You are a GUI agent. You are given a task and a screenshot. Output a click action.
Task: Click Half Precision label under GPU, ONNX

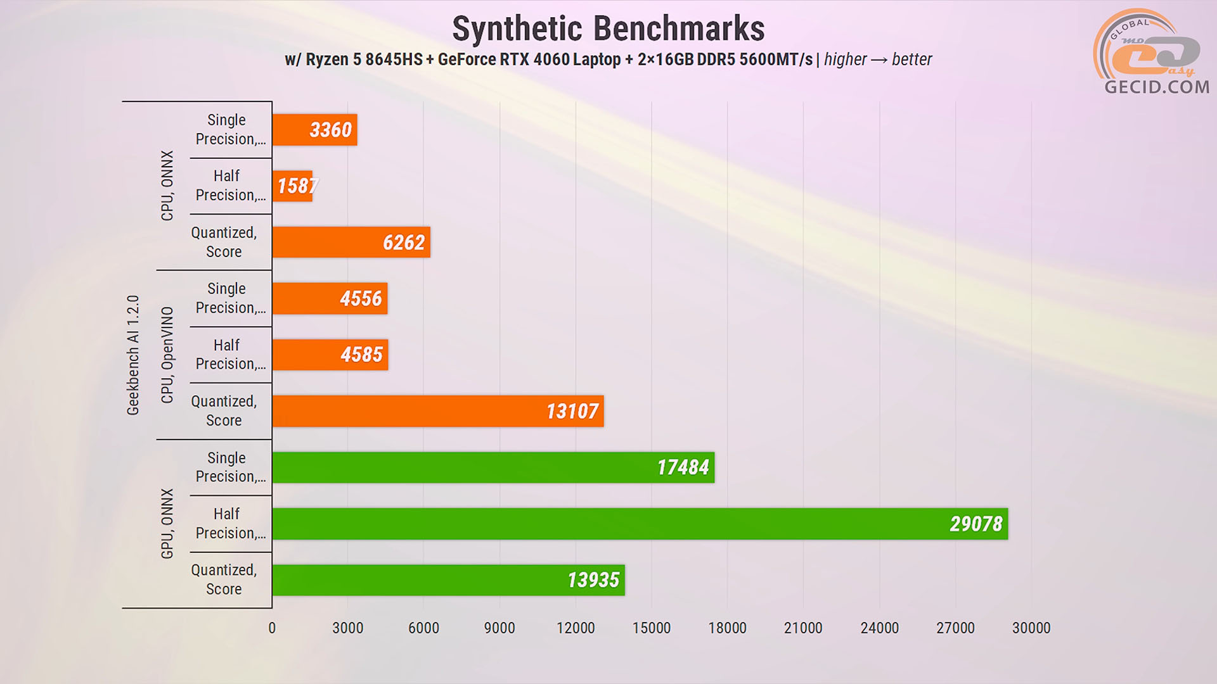230,524
